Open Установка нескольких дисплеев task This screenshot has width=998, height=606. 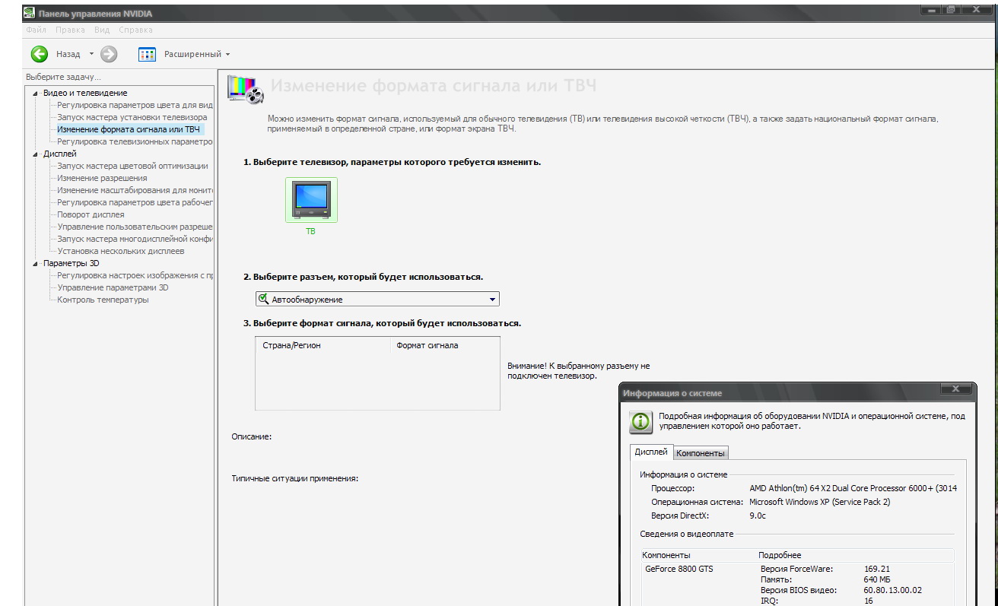pyautogui.click(x=121, y=251)
